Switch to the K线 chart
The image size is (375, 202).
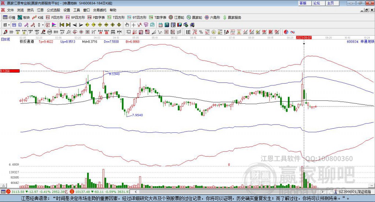(38, 18)
